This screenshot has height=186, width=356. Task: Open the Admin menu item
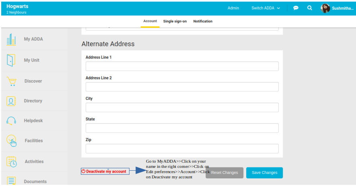click(233, 8)
